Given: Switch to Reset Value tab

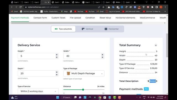Looking at the screenshot, I should (105, 18).
